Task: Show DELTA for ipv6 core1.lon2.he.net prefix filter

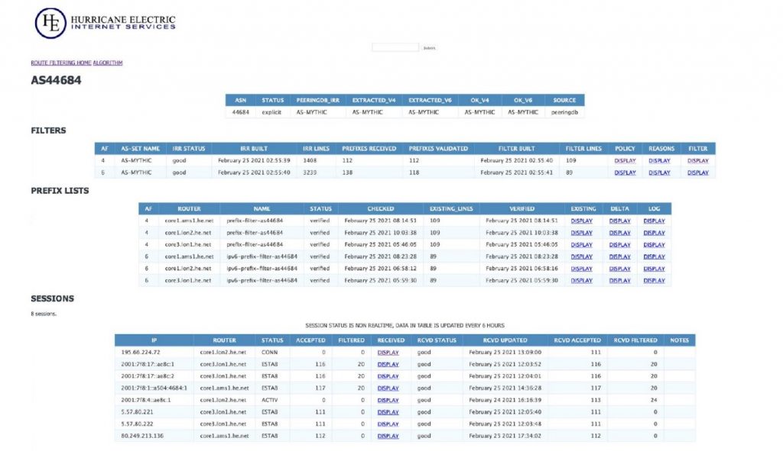Action: pos(619,269)
